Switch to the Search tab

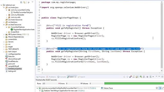coord(81,77)
